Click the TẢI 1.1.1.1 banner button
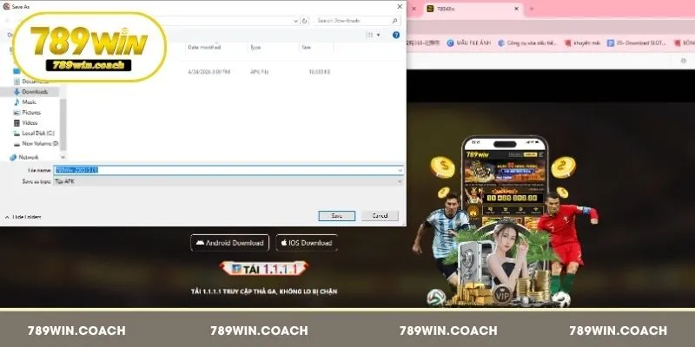Viewport: 695px width, 347px height. [264, 269]
